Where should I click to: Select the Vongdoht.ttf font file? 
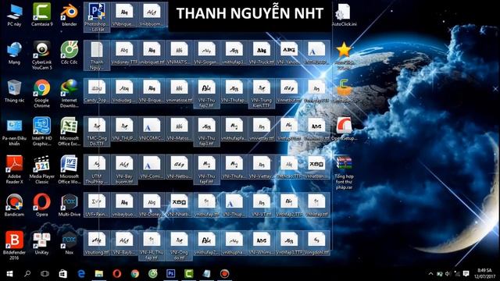316,243
